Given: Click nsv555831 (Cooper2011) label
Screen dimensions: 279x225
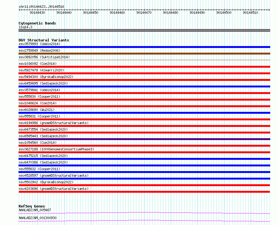Looking at the screenshot, I should 39,116.
